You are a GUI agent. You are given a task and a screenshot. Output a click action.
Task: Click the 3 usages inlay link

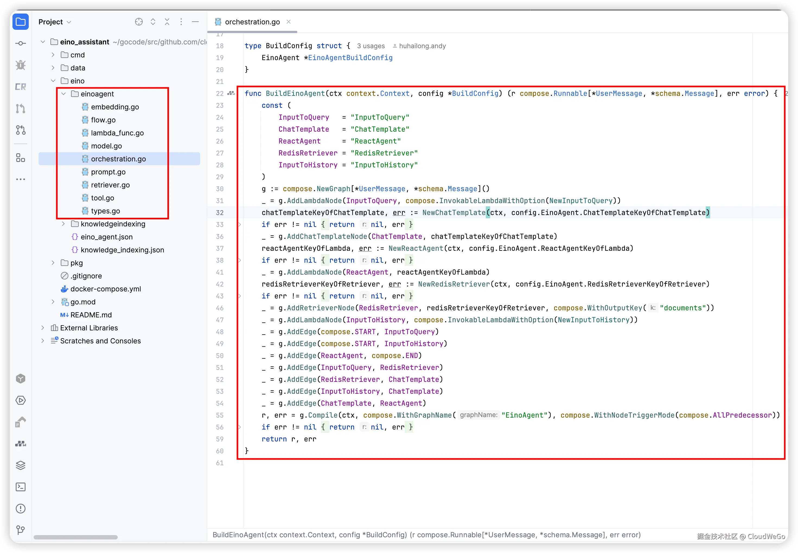point(371,46)
